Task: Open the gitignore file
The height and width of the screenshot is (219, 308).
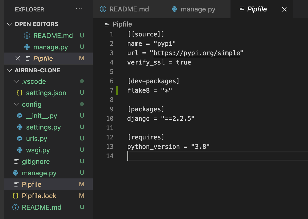Action: click(x=48, y=161)
